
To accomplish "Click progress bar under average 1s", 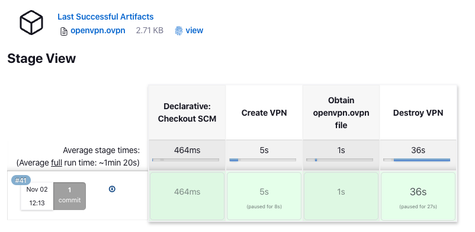I will point(339,160).
